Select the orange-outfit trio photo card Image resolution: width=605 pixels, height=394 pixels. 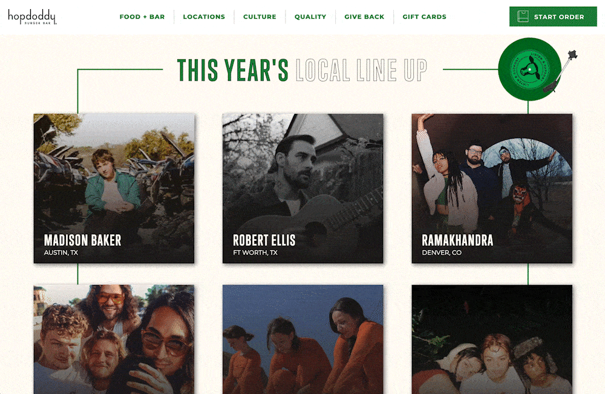pos(303,340)
